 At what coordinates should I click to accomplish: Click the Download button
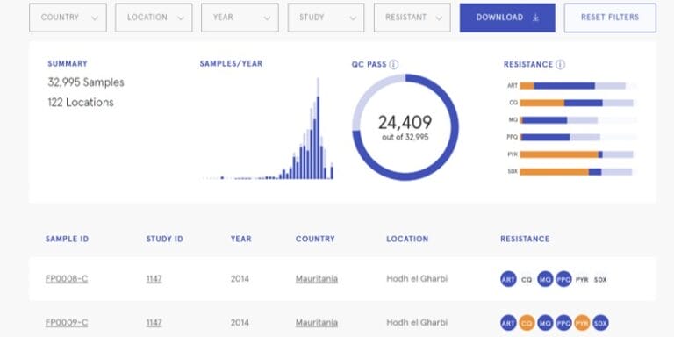coord(507,18)
